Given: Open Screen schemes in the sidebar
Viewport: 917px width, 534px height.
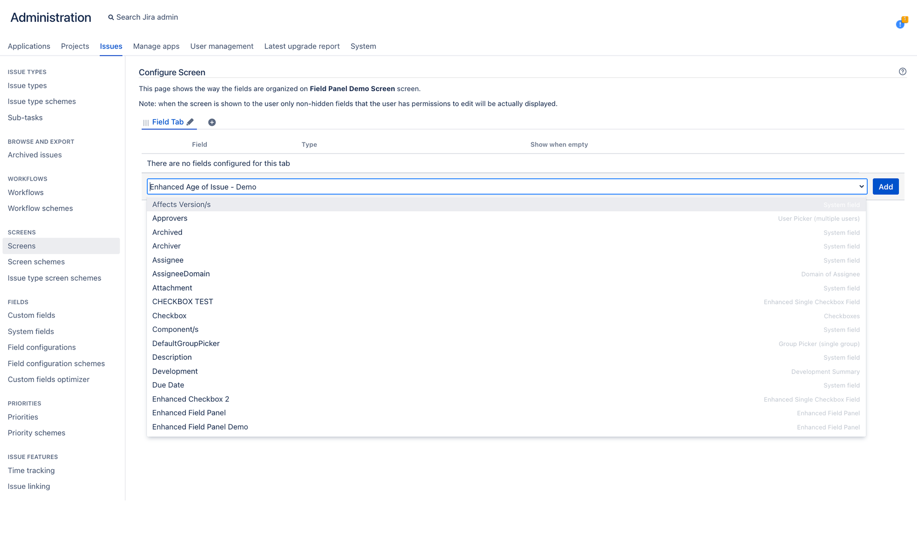Looking at the screenshot, I should click(x=36, y=261).
